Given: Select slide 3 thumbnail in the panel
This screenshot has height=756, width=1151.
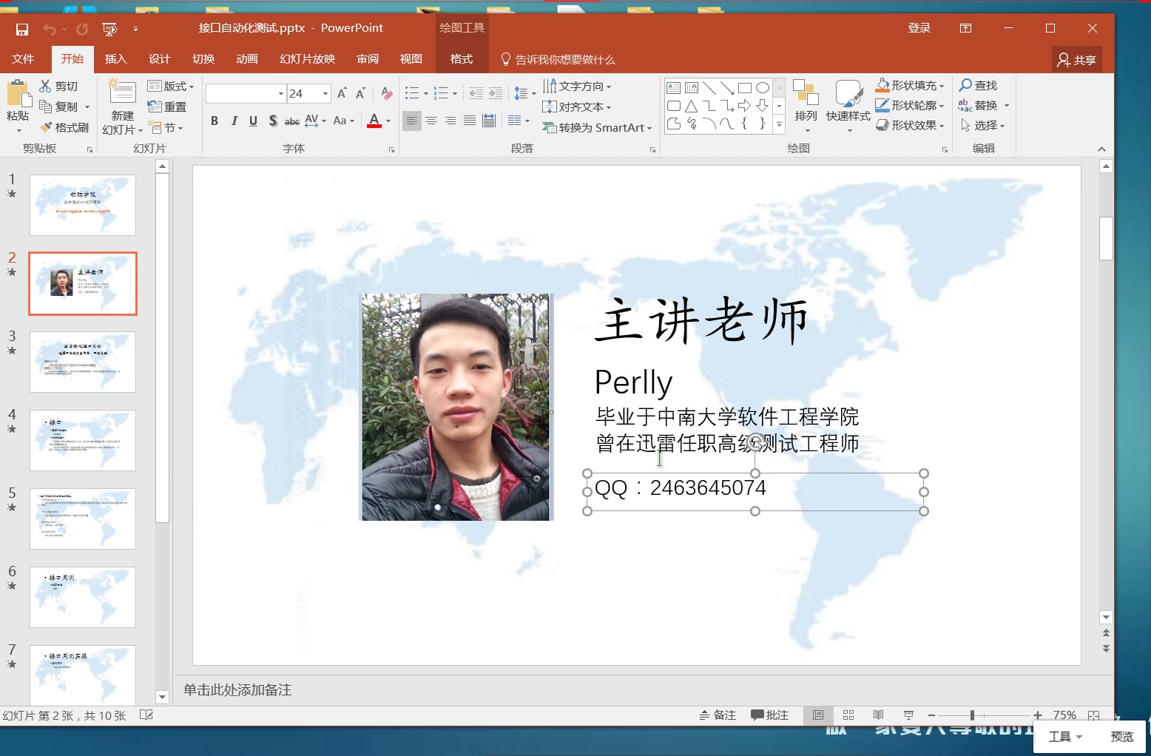Looking at the screenshot, I should (x=82, y=362).
